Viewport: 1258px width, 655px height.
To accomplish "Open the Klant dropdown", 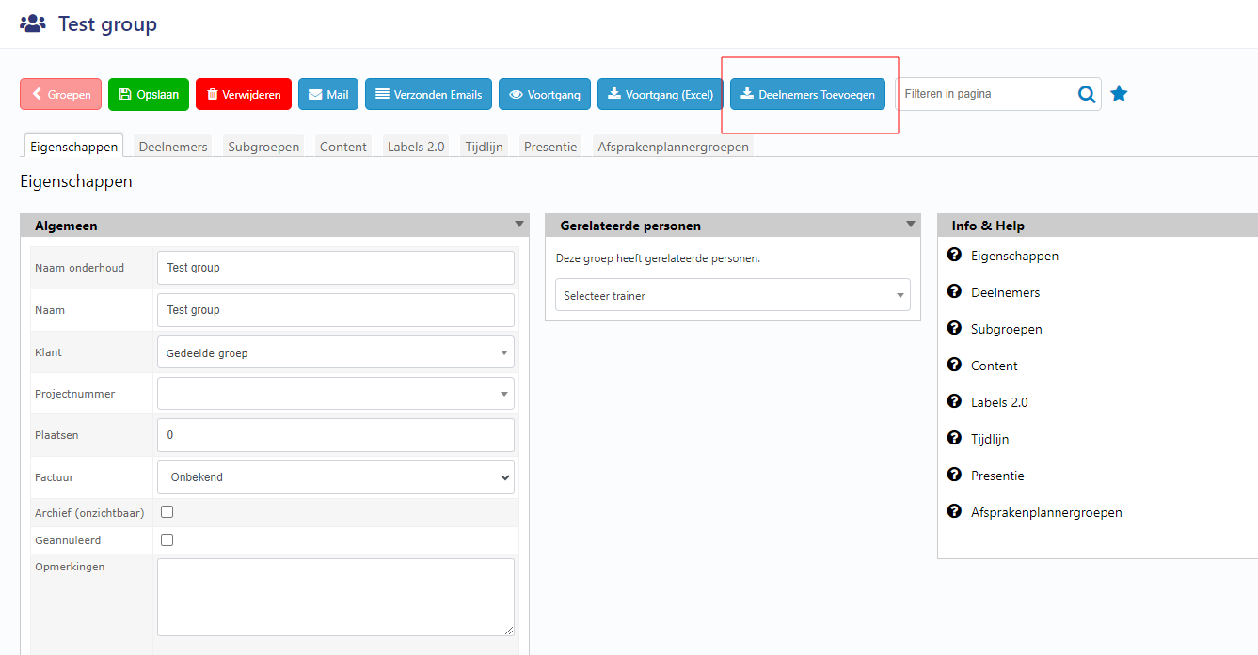I will click(x=335, y=352).
